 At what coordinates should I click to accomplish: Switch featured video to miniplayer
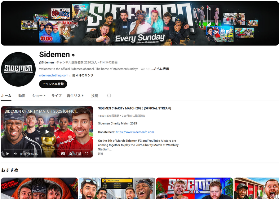point(79,154)
